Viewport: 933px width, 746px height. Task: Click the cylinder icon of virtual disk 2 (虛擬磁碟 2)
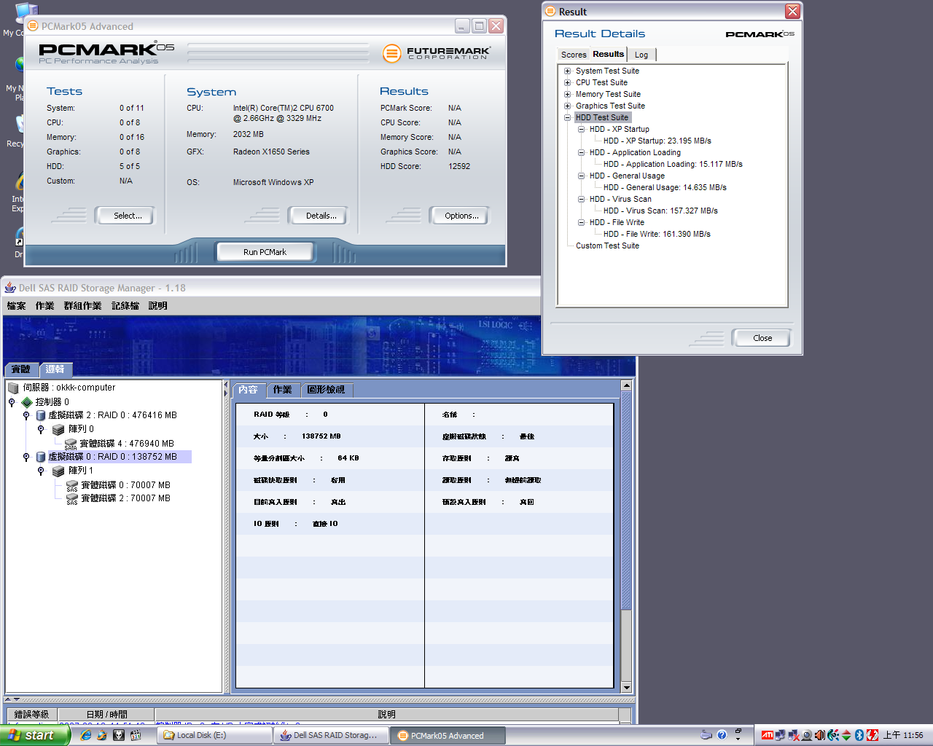[x=41, y=415]
